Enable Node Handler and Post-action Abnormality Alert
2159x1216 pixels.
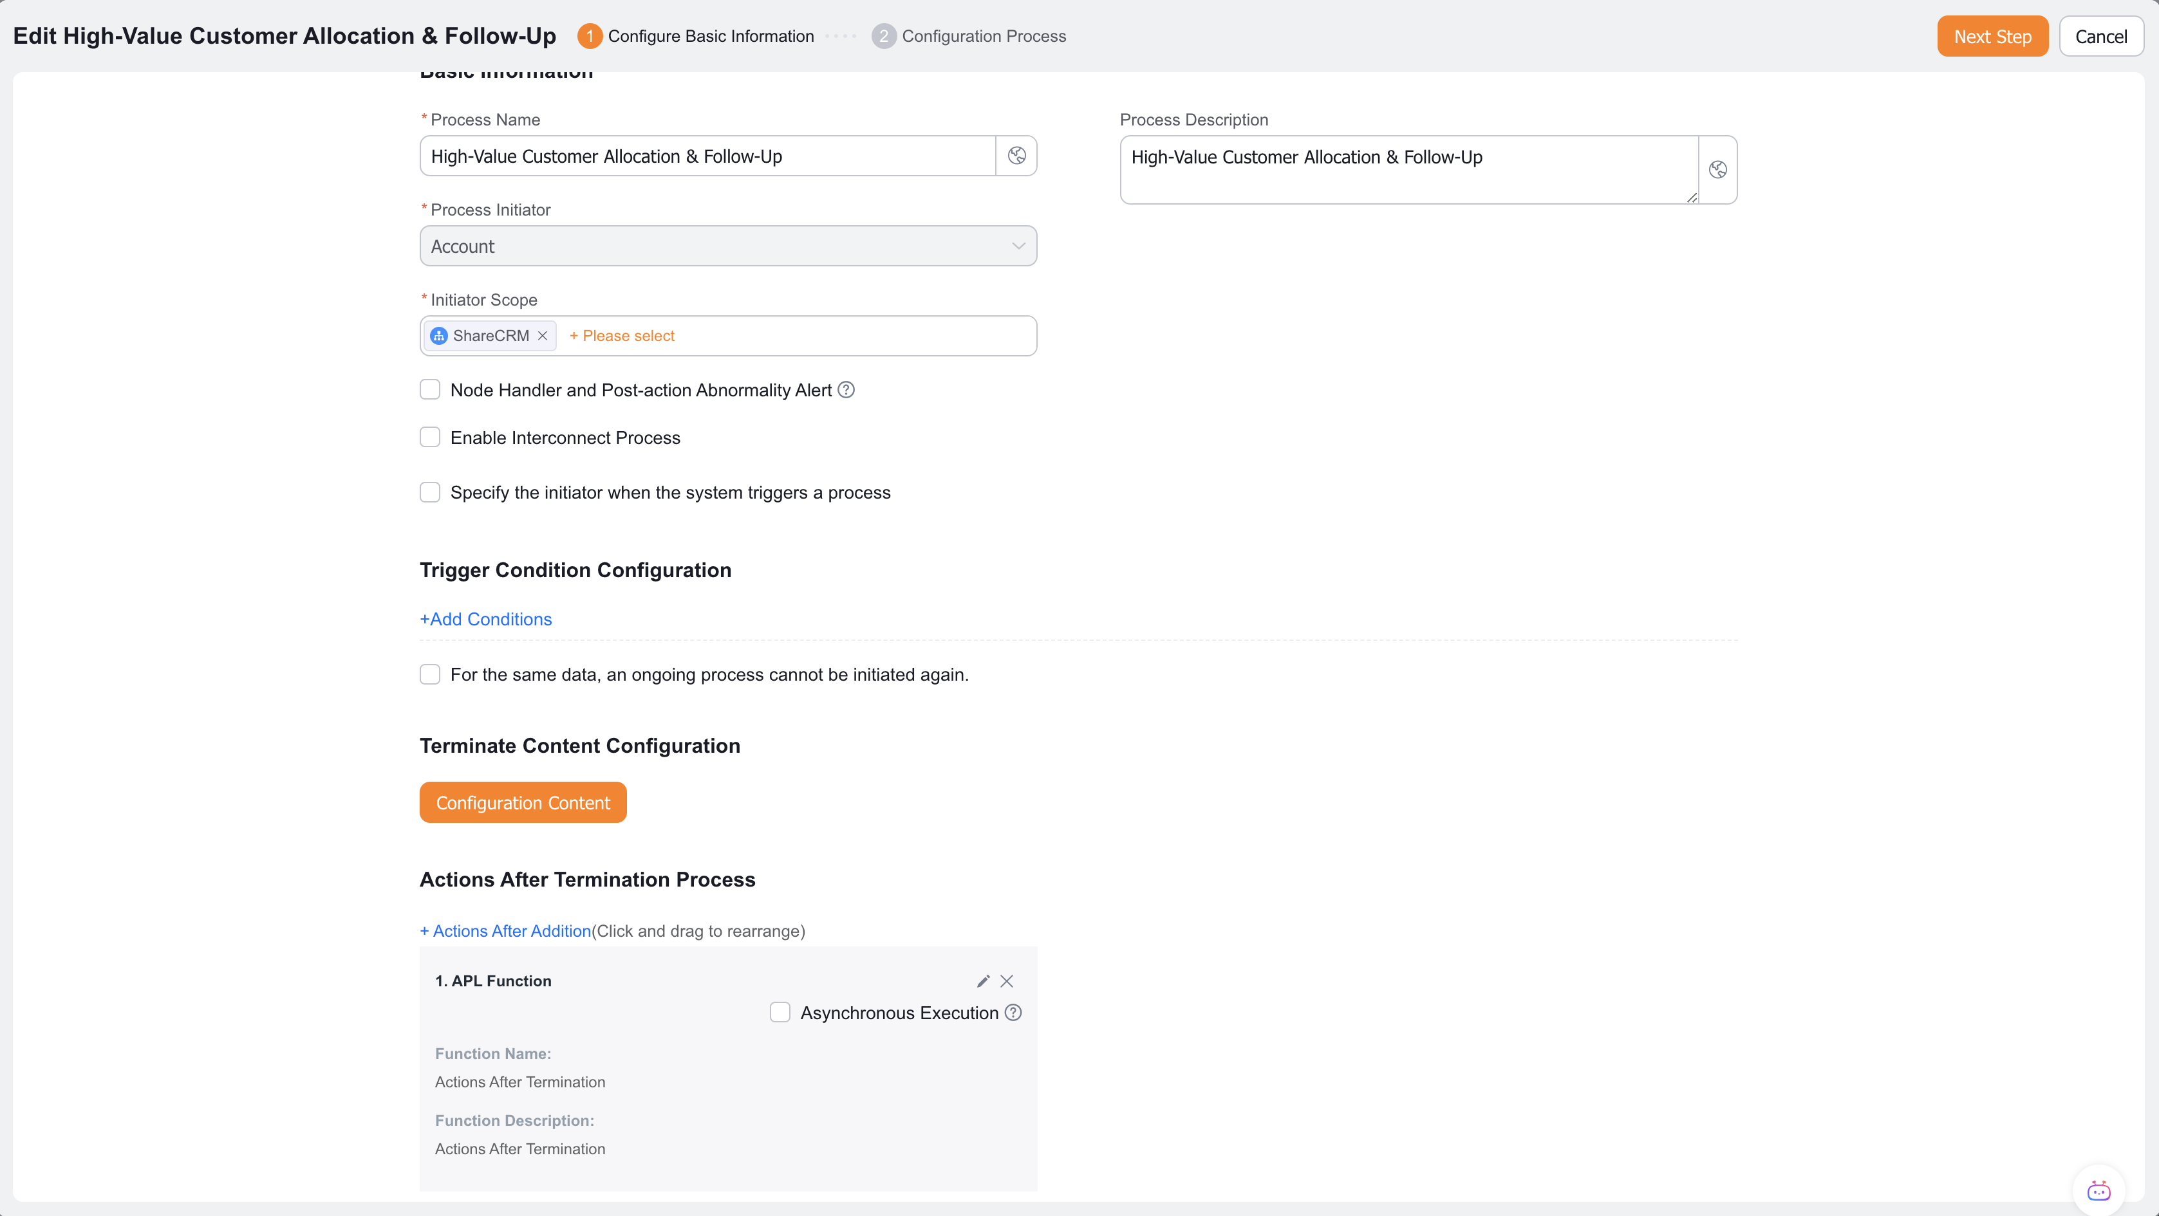(430, 389)
